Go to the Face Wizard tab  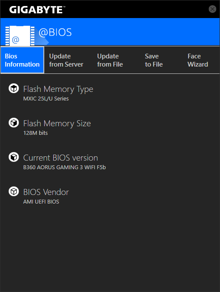pyautogui.click(x=198, y=60)
